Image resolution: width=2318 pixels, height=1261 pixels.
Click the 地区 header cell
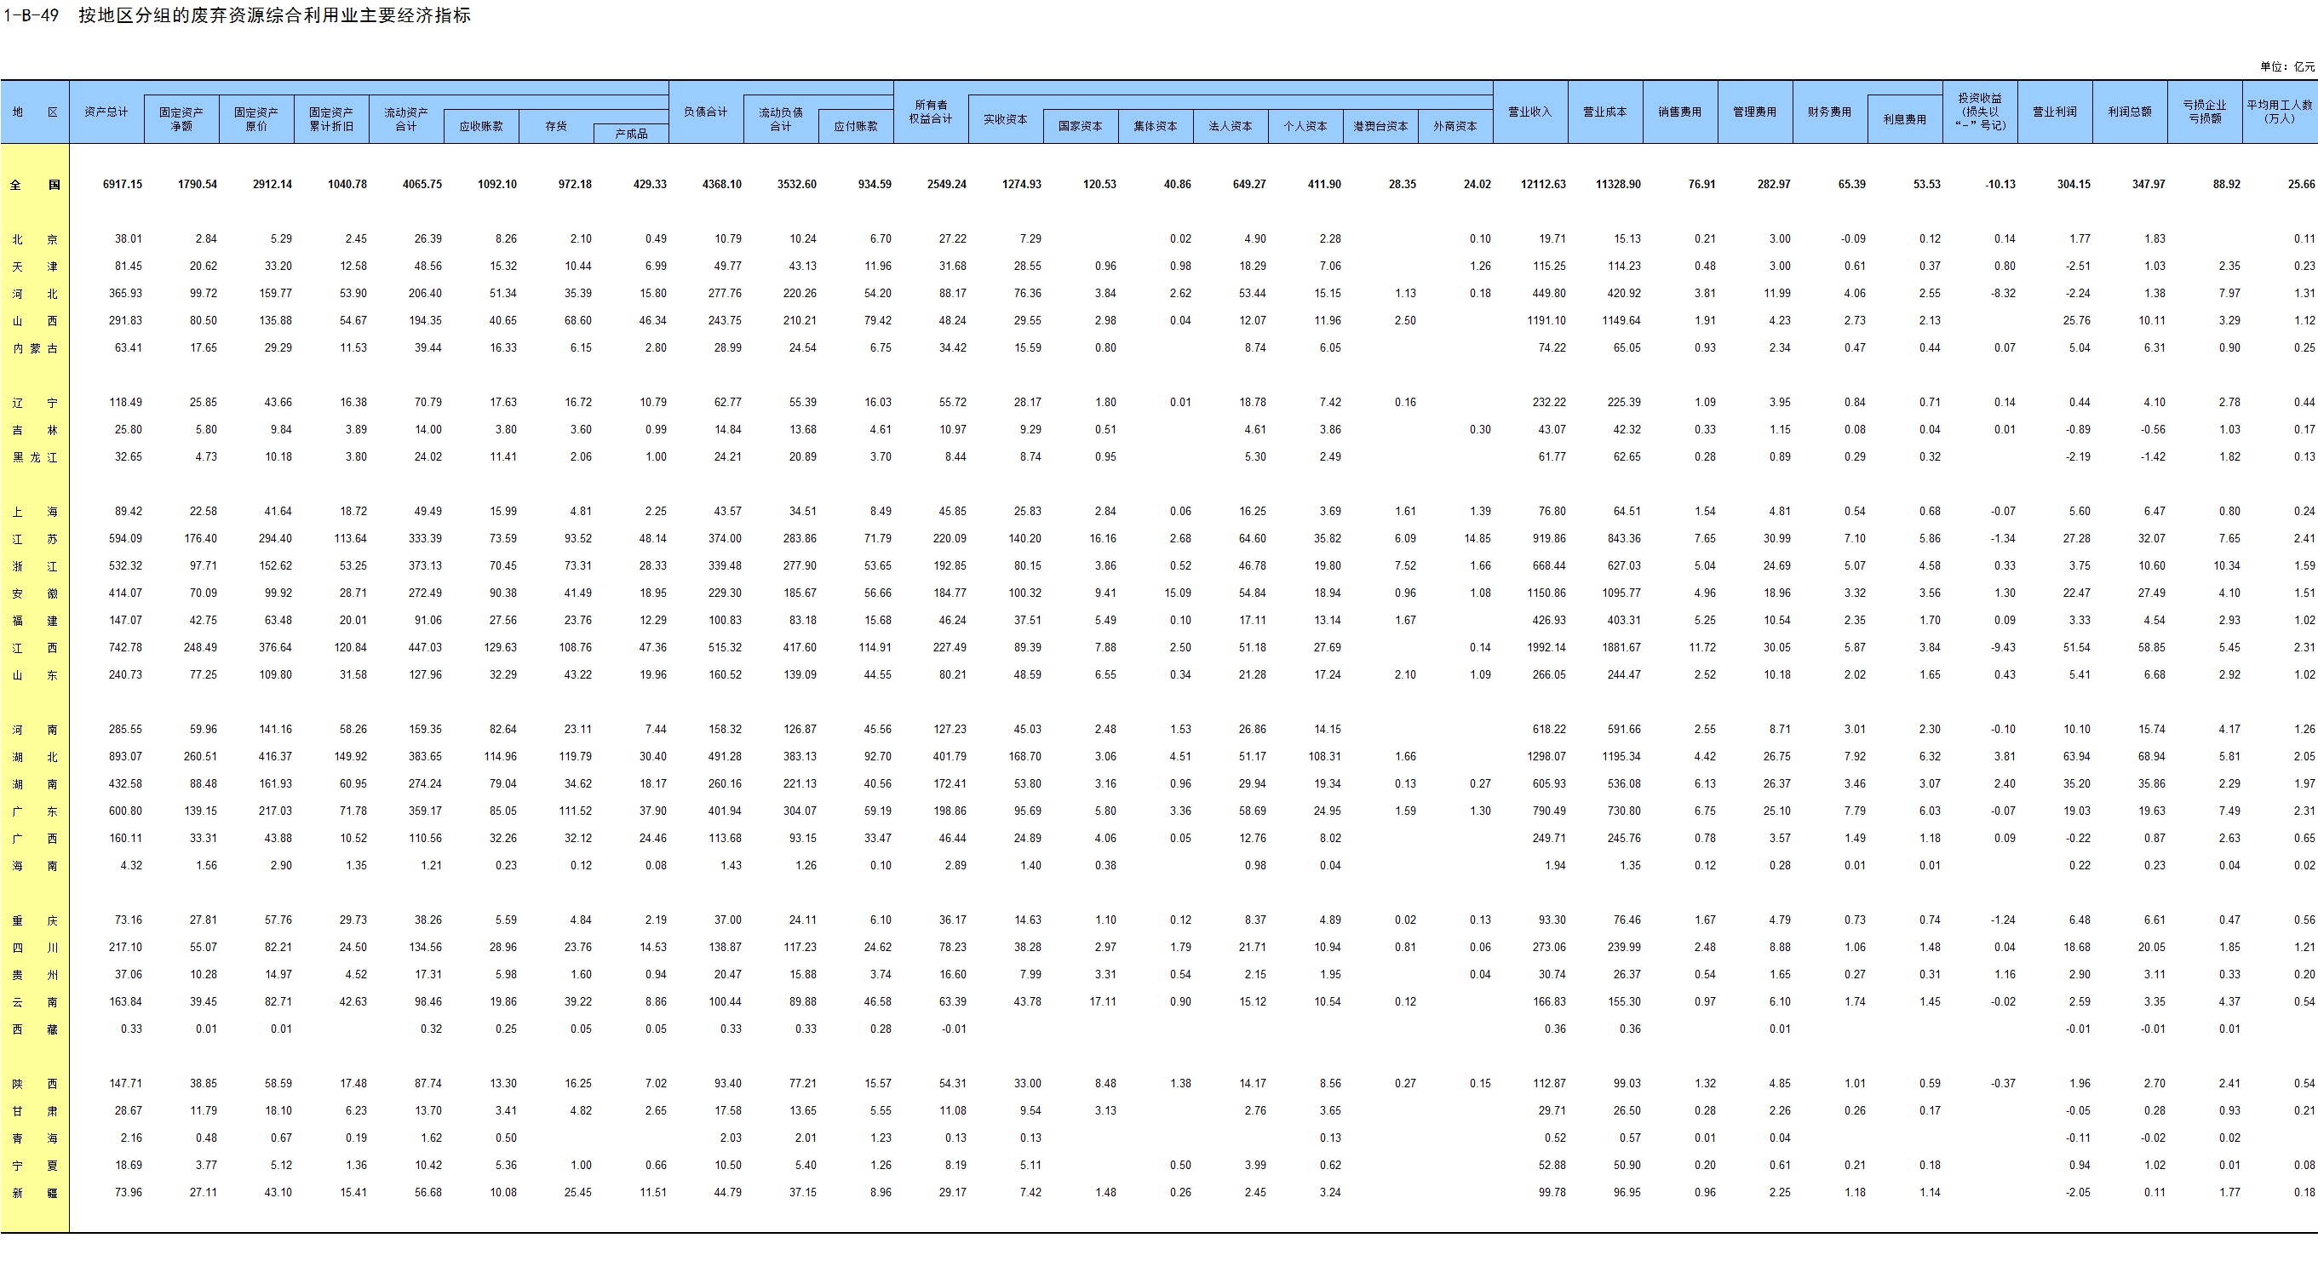(34, 112)
